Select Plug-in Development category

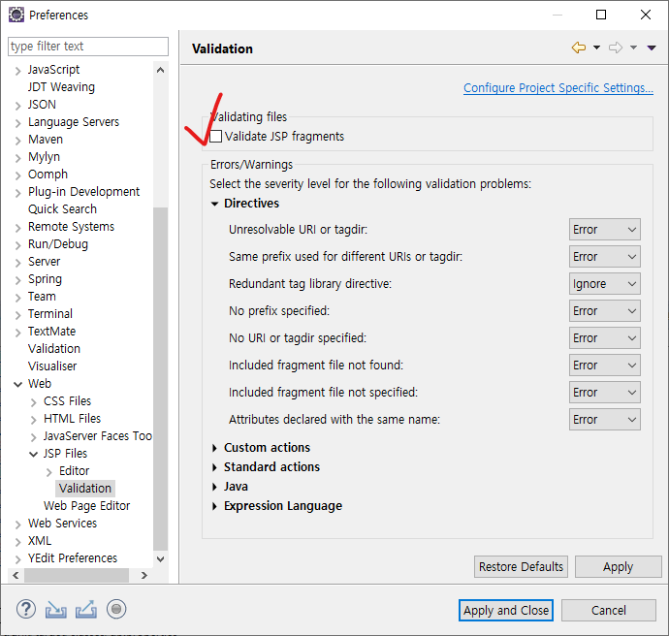tap(83, 192)
